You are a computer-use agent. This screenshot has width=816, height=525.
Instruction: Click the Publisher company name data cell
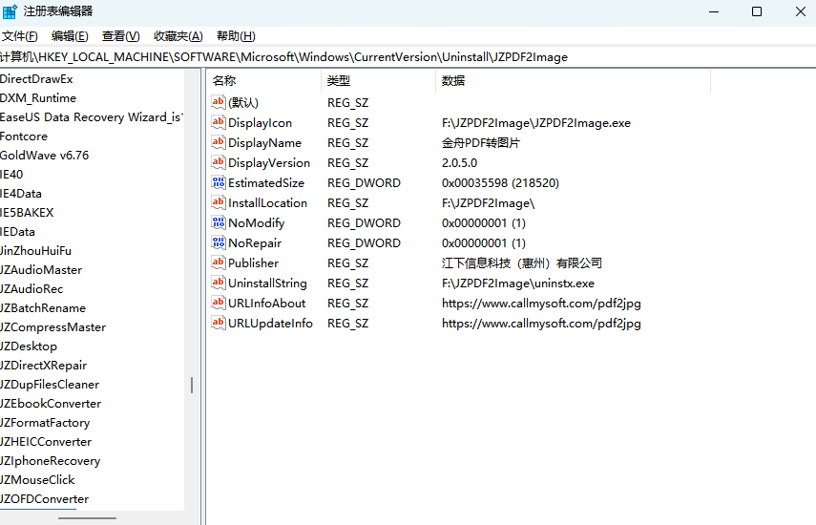point(522,262)
